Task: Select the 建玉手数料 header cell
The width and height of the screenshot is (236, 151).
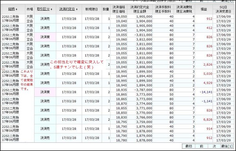Action: 163,11
